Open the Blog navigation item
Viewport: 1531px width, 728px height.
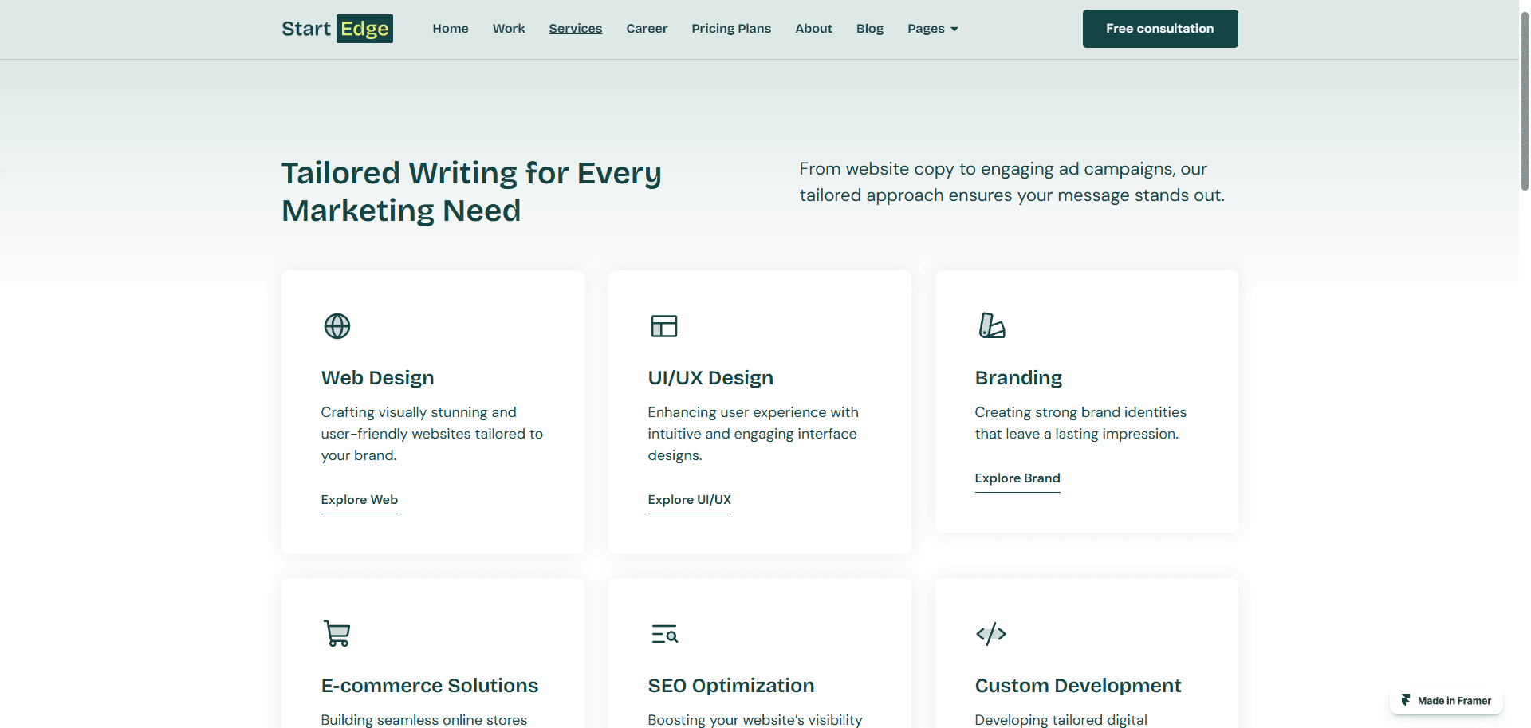870,29
